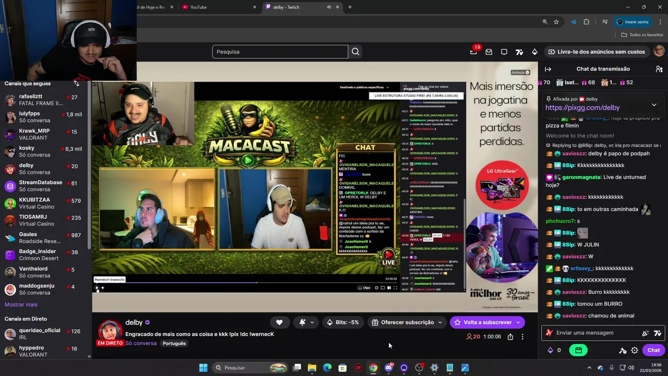Click the sort arrows beside Canais que segues
668x376 pixels.
tap(77, 84)
